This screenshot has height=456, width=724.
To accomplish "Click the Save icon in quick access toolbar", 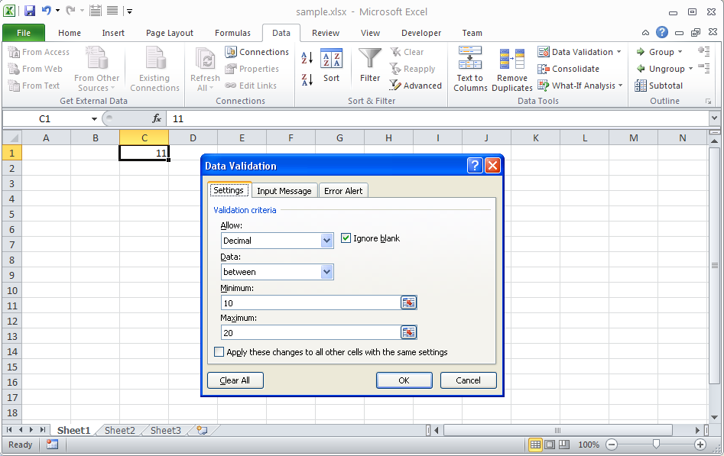I will click(x=30, y=11).
